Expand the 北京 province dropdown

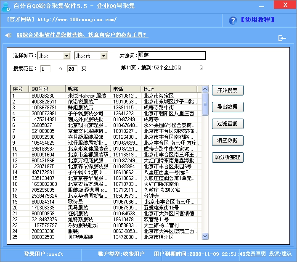(x=66, y=56)
